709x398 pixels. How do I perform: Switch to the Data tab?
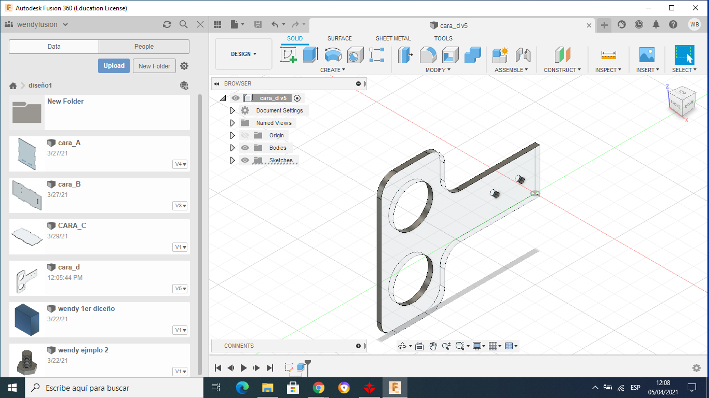pos(54,47)
